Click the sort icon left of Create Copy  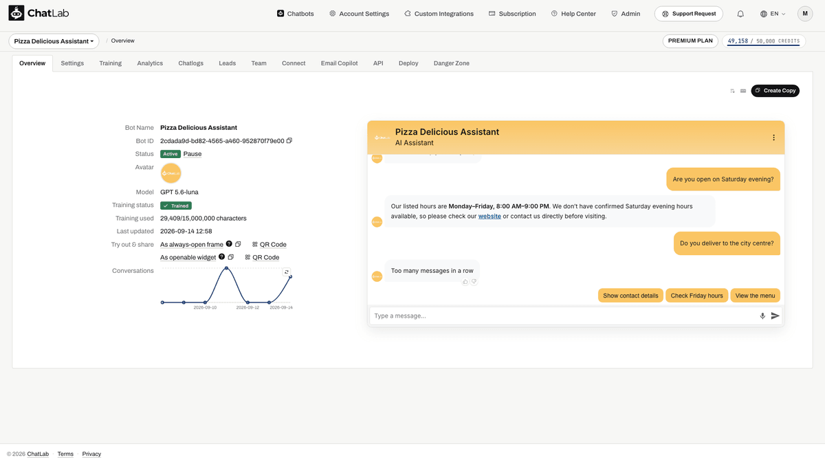pos(733,91)
